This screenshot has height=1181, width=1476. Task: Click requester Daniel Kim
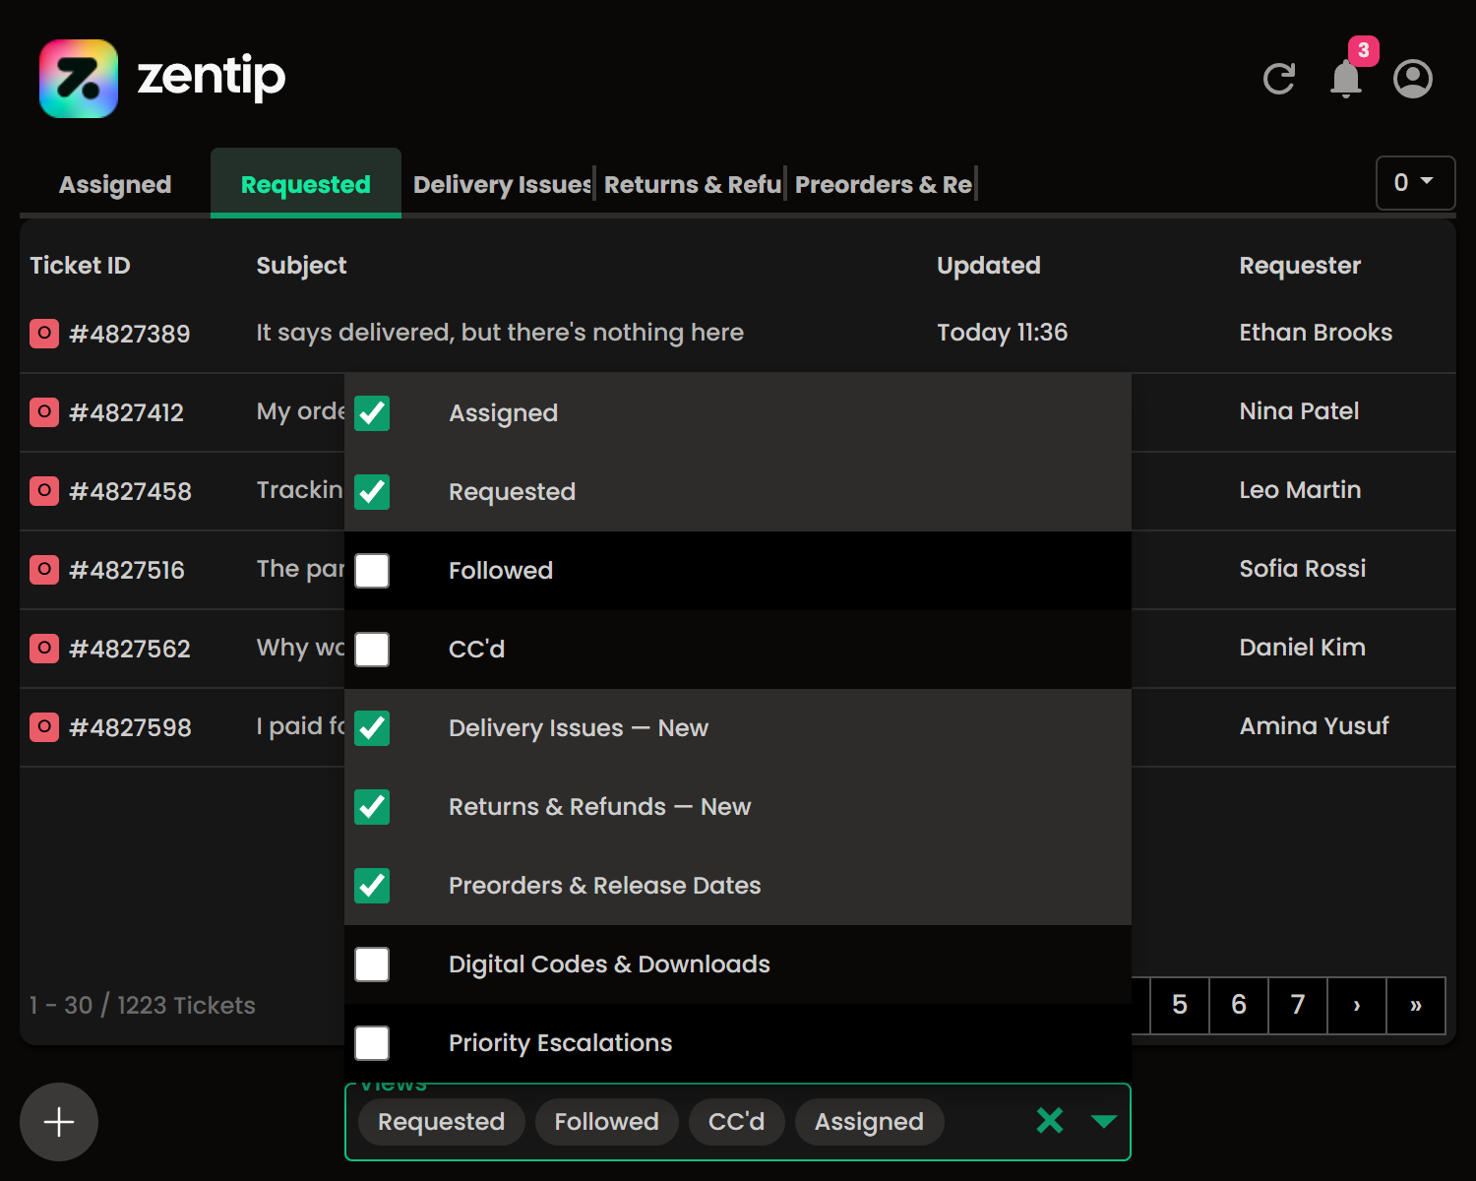point(1302,648)
